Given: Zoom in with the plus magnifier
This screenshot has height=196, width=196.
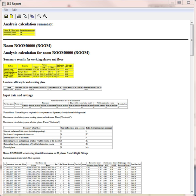Looking at the screenshot, I should (45, 16).
